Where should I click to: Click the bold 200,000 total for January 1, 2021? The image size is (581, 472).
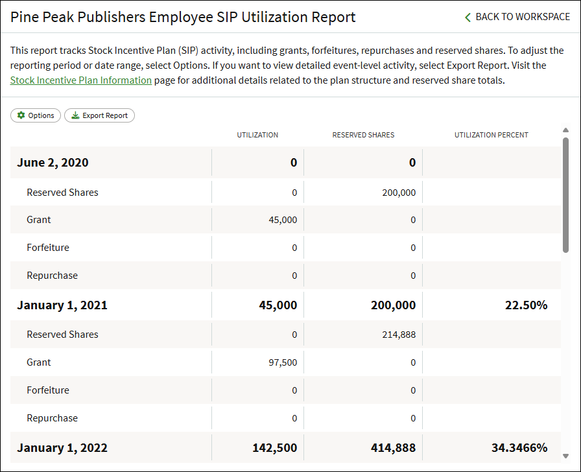coord(393,305)
